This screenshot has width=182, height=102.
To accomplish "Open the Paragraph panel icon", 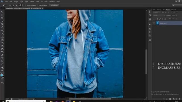I will point(150,32).
